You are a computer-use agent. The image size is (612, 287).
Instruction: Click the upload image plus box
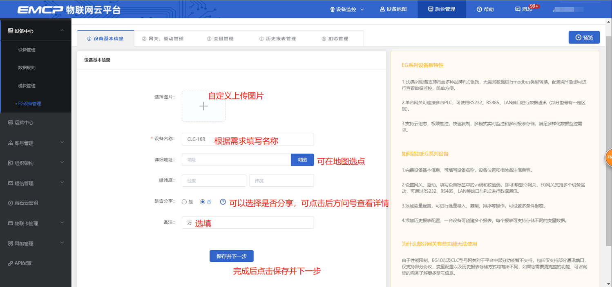203,106
